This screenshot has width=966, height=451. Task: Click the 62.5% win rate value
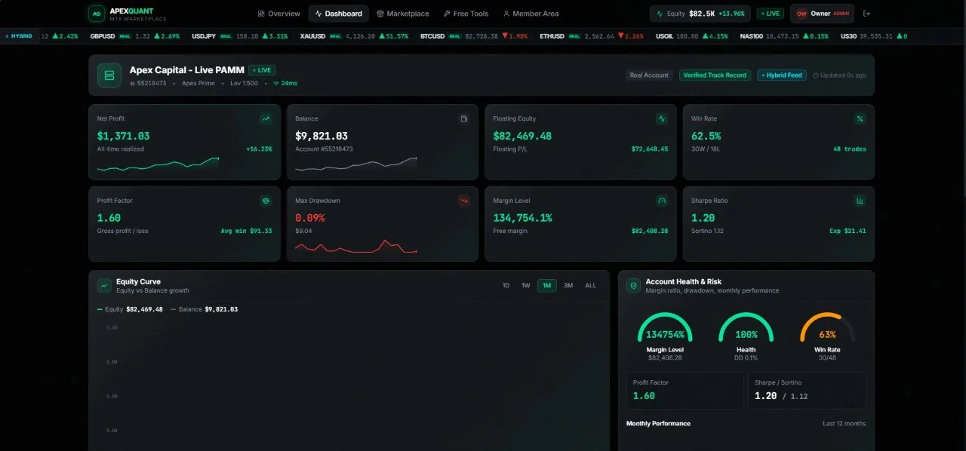[x=706, y=136]
